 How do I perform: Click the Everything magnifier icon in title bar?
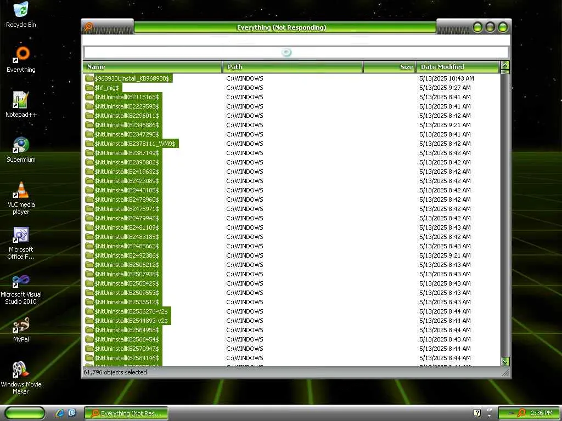click(88, 27)
